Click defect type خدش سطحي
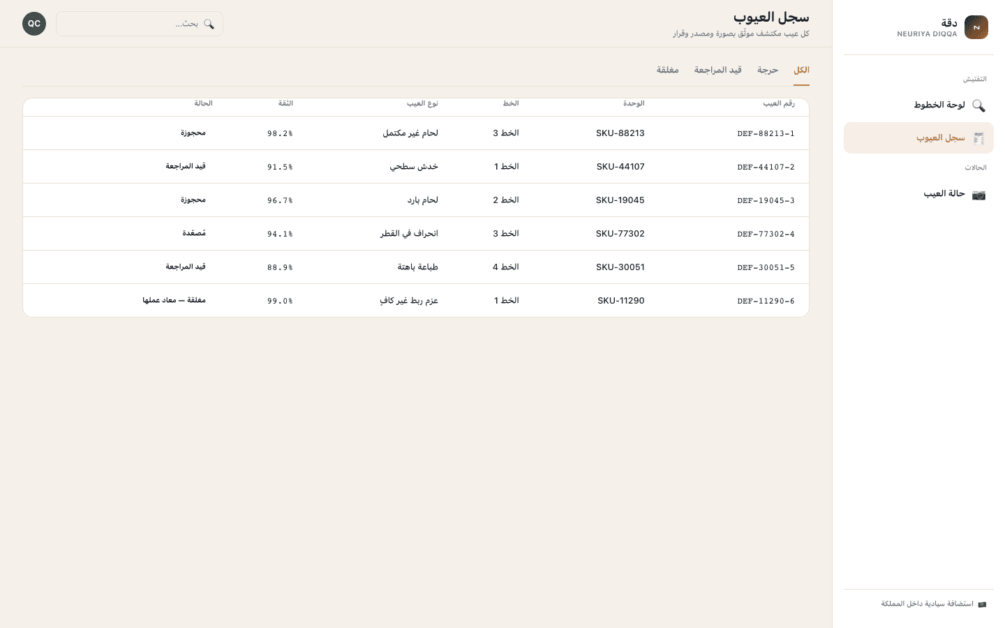Screen dimensions: 1005x628 click(x=414, y=167)
